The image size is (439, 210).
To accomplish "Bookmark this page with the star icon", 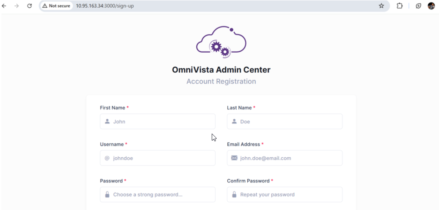I will pyautogui.click(x=381, y=6).
